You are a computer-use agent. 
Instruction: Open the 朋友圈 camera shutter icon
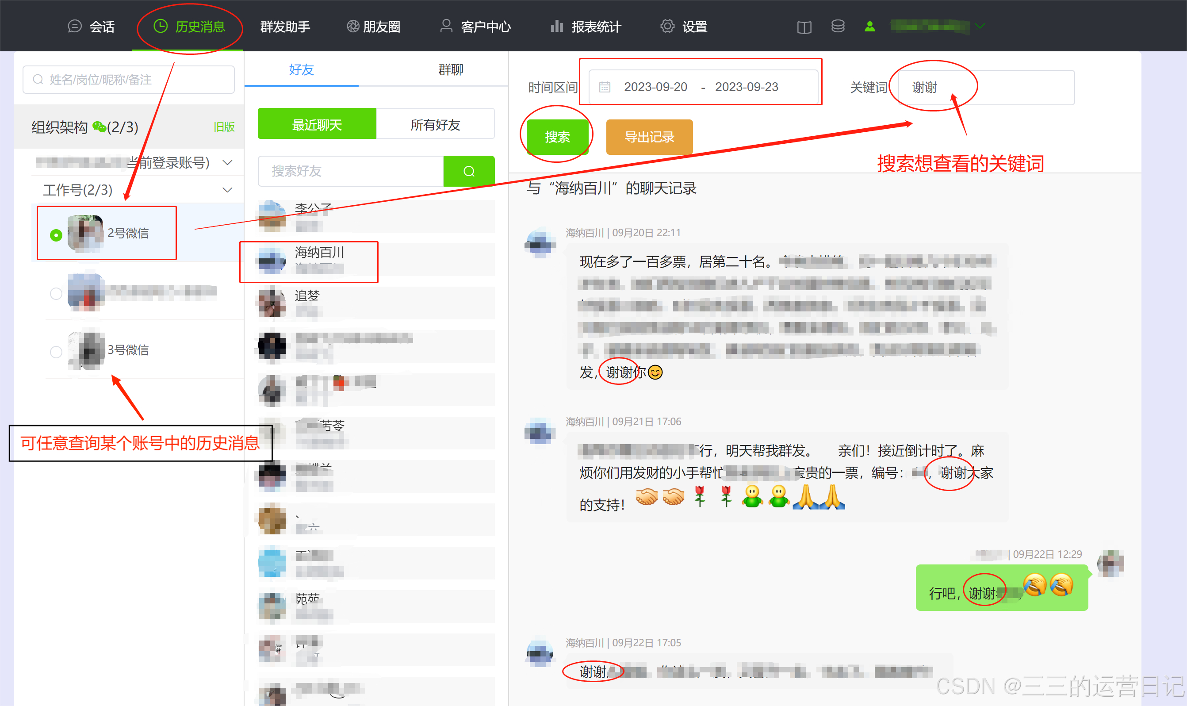352,27
